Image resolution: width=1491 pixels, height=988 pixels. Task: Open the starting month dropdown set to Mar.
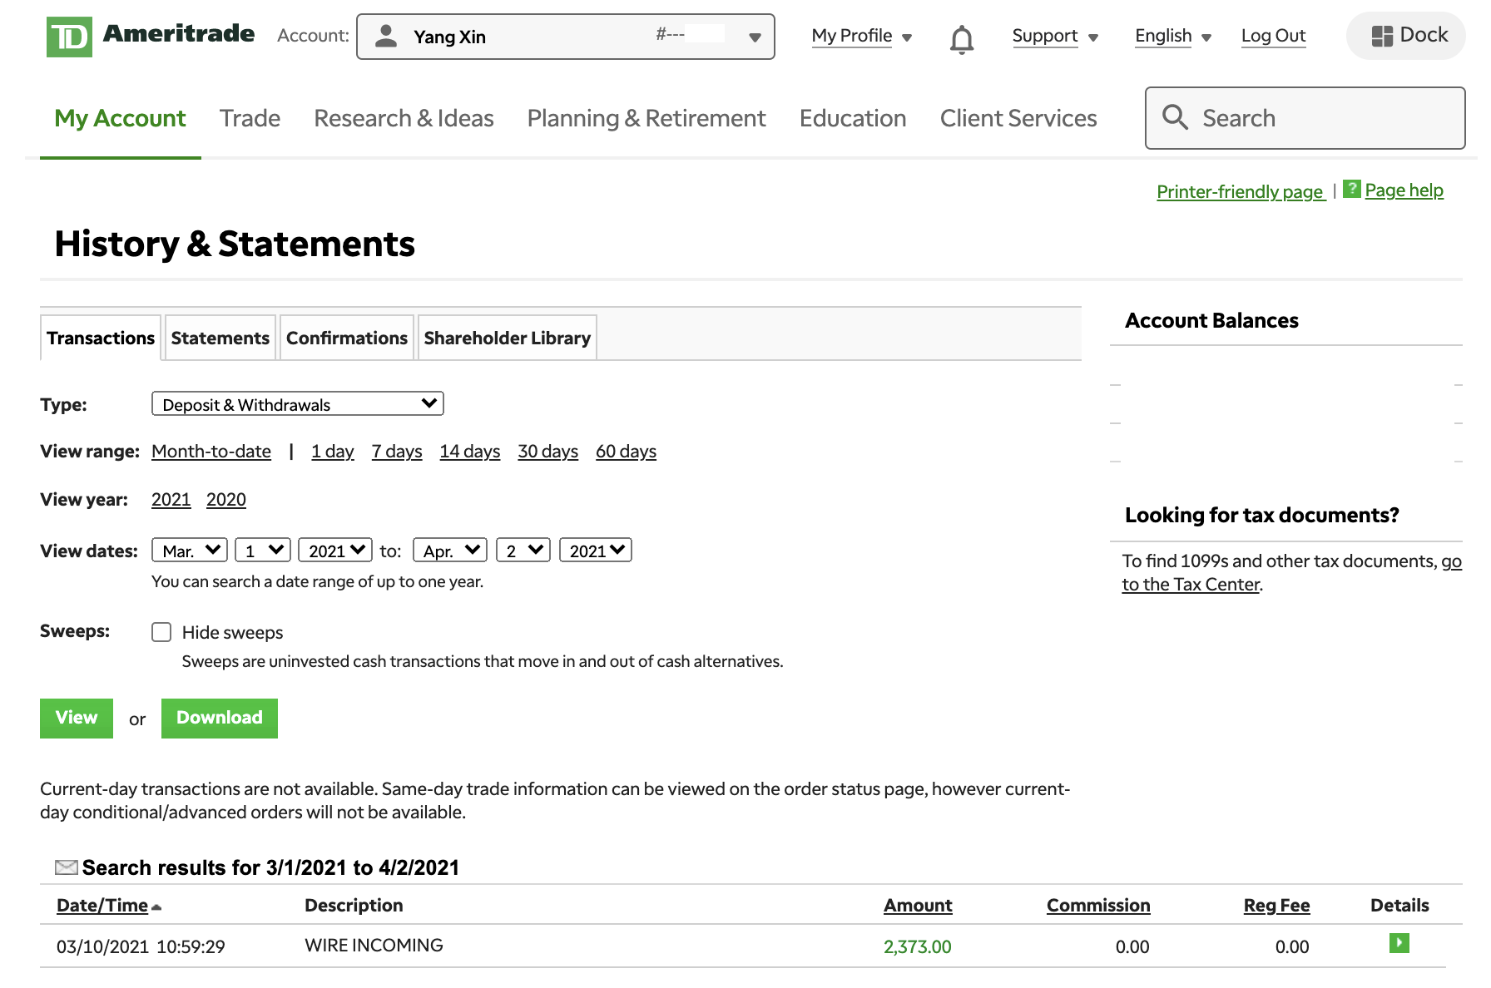[188, 549]
